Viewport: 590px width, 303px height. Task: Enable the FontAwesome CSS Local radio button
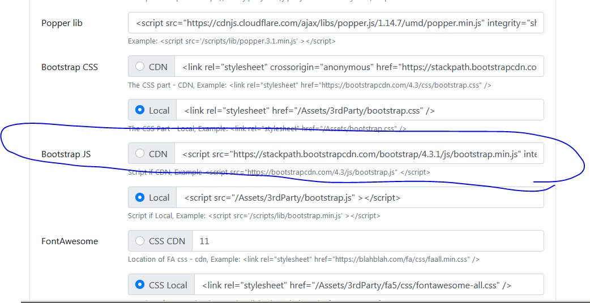tap(140, 285)
